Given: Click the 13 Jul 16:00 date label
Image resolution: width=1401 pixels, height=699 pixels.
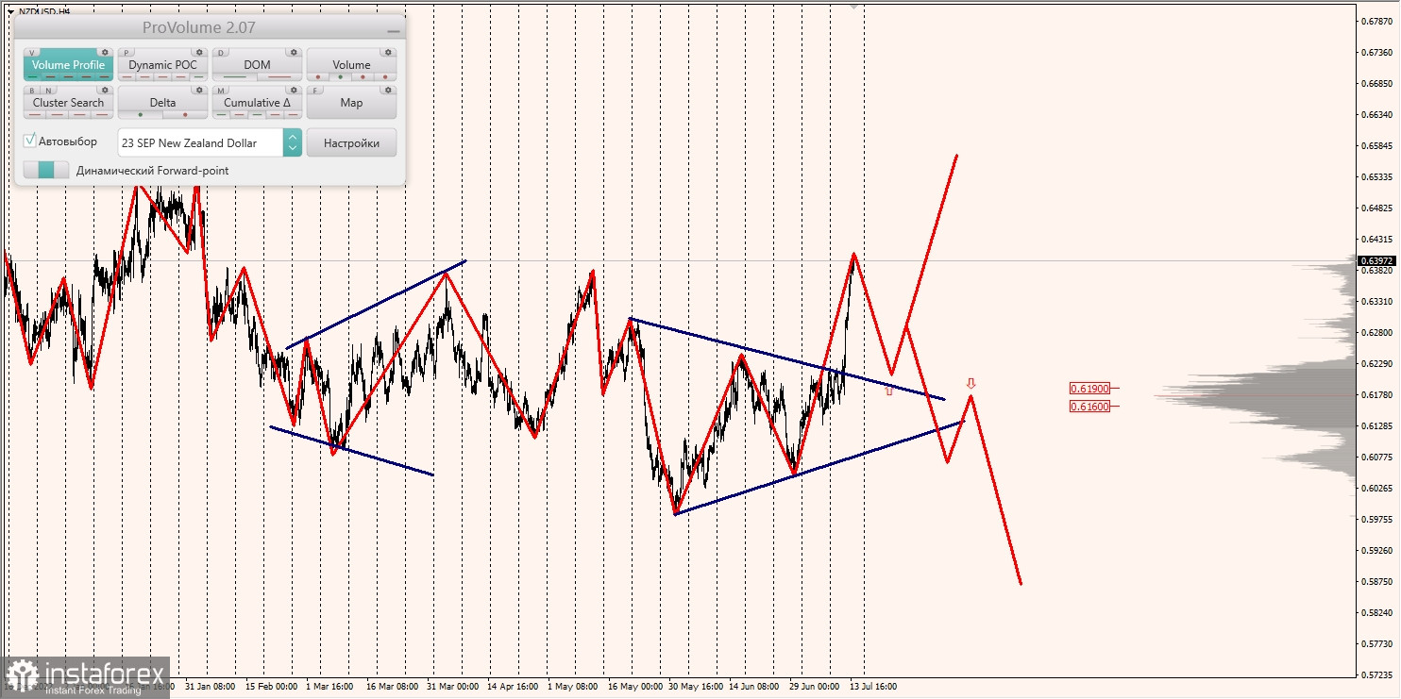Looking at the screenshot, I should point(873,687).
